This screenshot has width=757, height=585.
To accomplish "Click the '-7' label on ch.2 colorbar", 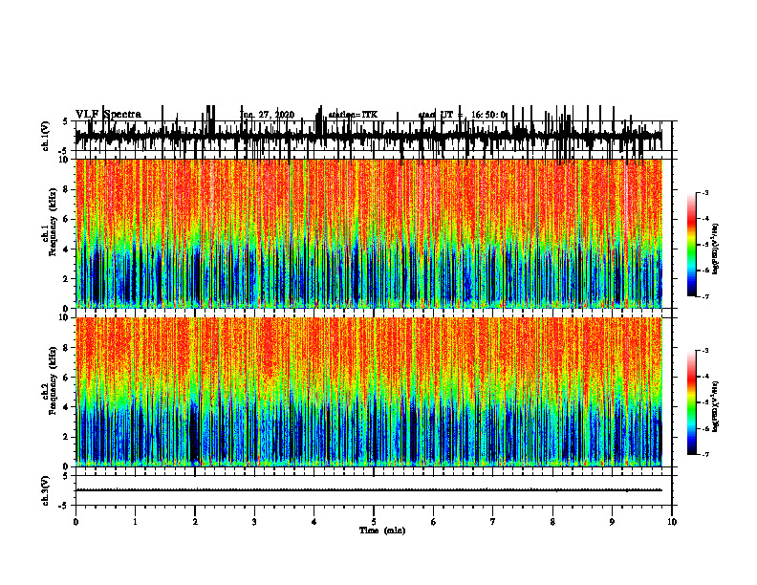I will pos(705,454).
